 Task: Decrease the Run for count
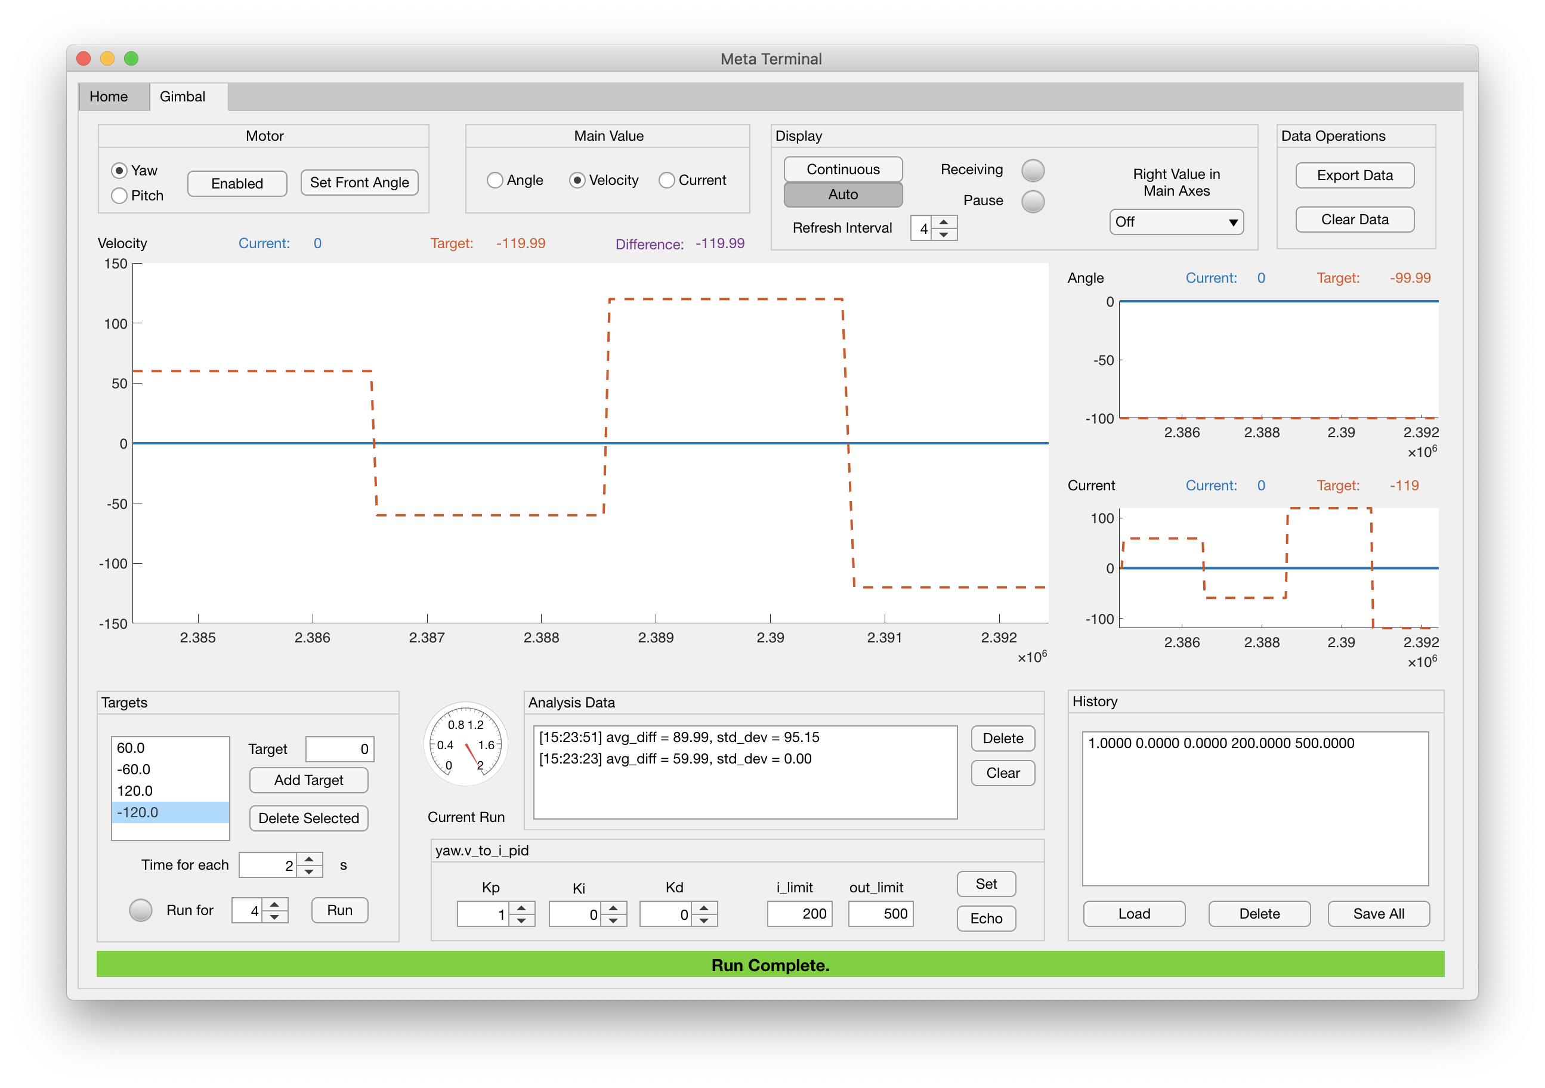coord(274,916)
